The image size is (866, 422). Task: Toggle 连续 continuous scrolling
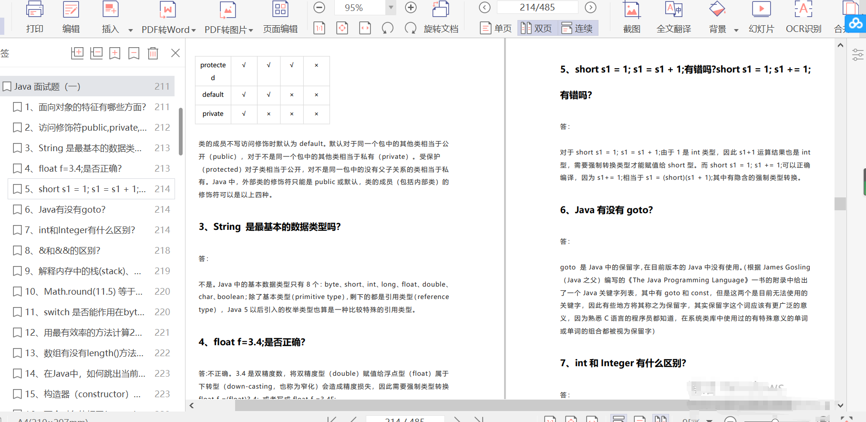[x=577, y=29]
